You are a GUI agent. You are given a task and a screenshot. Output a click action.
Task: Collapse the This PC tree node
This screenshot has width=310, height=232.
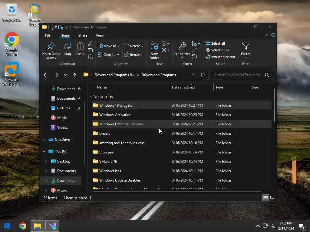(x=44, y=152)
